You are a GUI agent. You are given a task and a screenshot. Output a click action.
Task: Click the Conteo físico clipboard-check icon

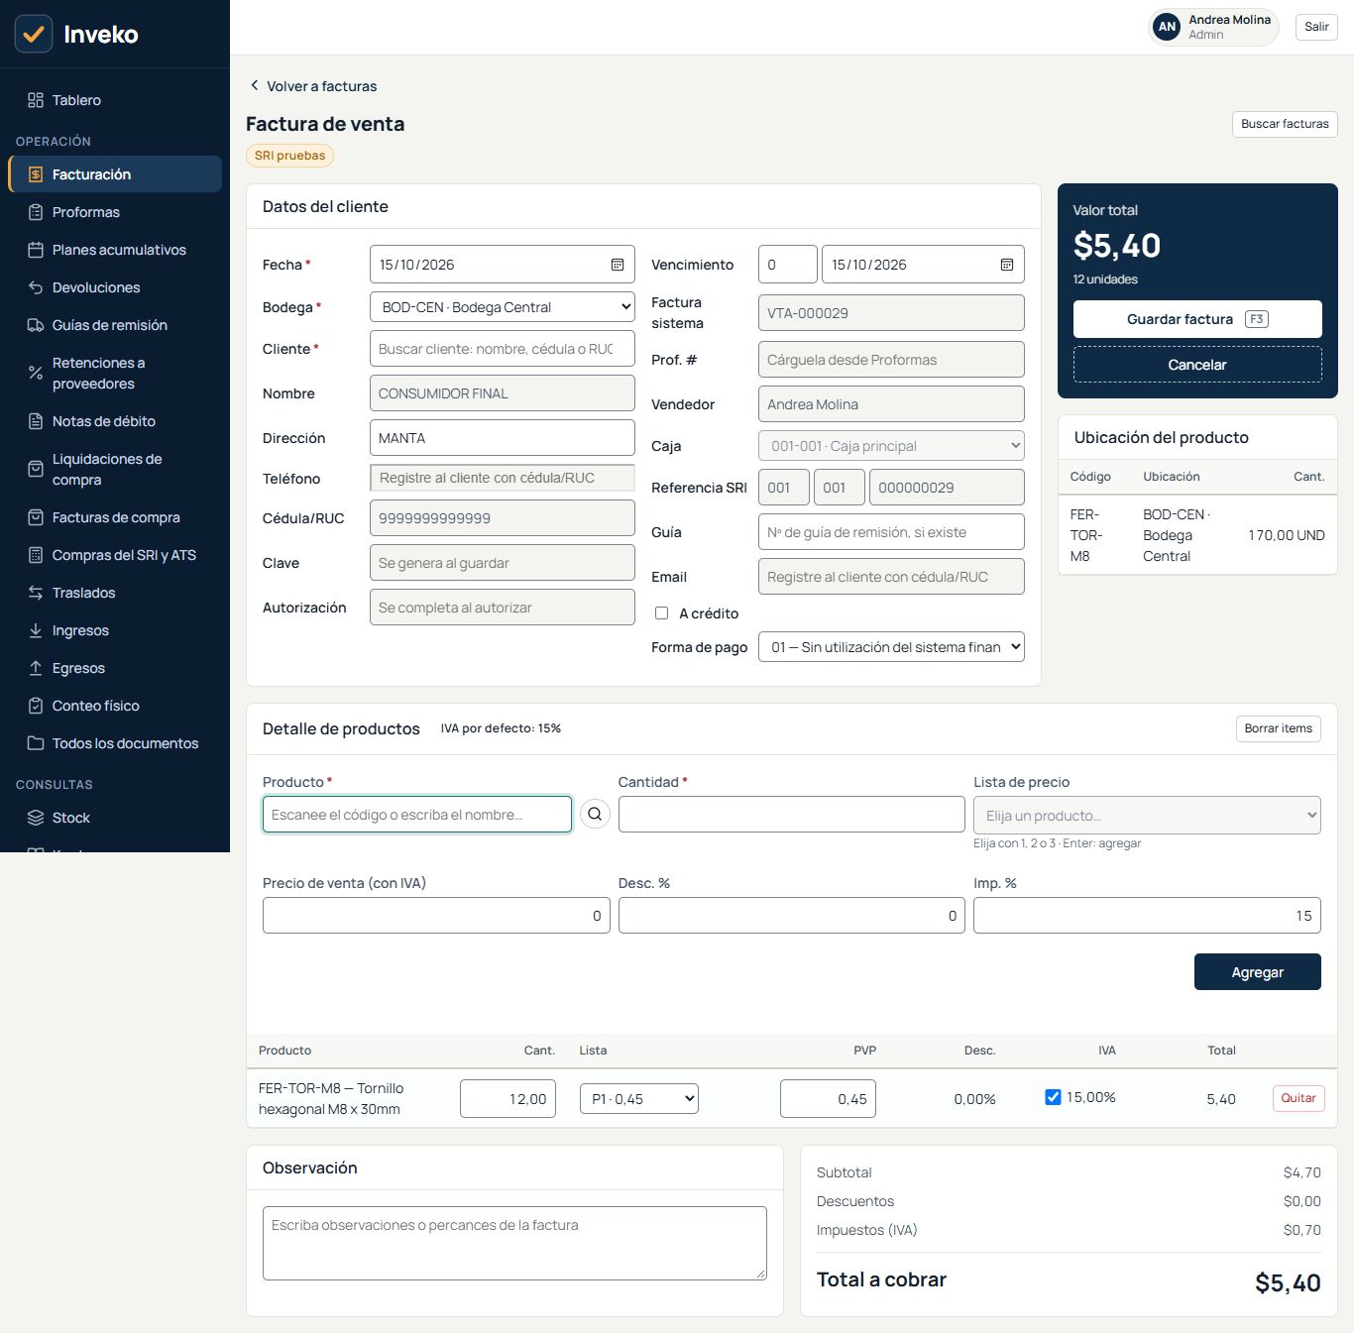[36, 706]
